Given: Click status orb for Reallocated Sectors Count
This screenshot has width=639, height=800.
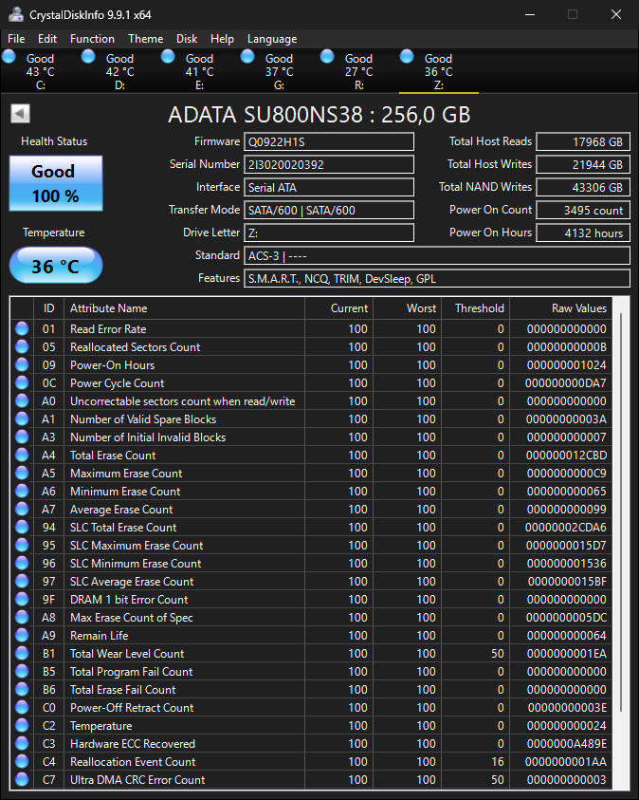Looking at the screenshot, I should pyautogui.click(x=22, y=346).
